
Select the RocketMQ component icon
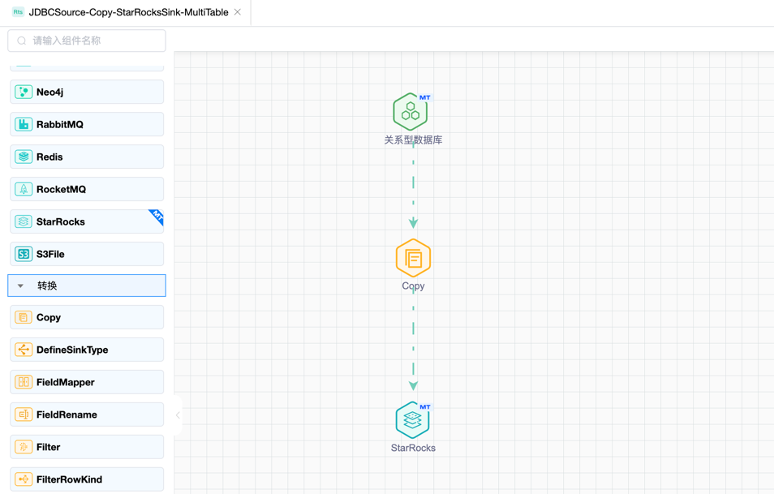click(24, 190)
